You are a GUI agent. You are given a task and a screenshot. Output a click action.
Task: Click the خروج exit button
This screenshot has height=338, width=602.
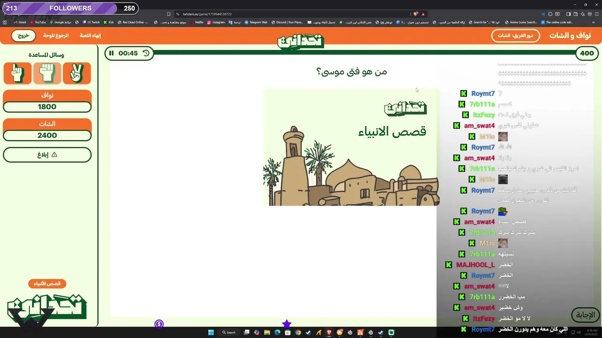pyautogui.click(x=24, y=36)
